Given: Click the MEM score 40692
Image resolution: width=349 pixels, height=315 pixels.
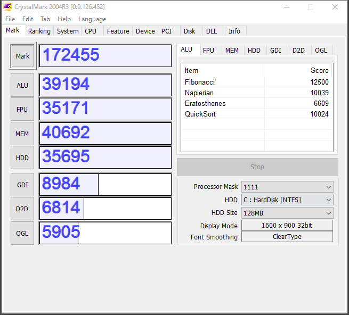Looking at the screenshot, I should 105,134.
